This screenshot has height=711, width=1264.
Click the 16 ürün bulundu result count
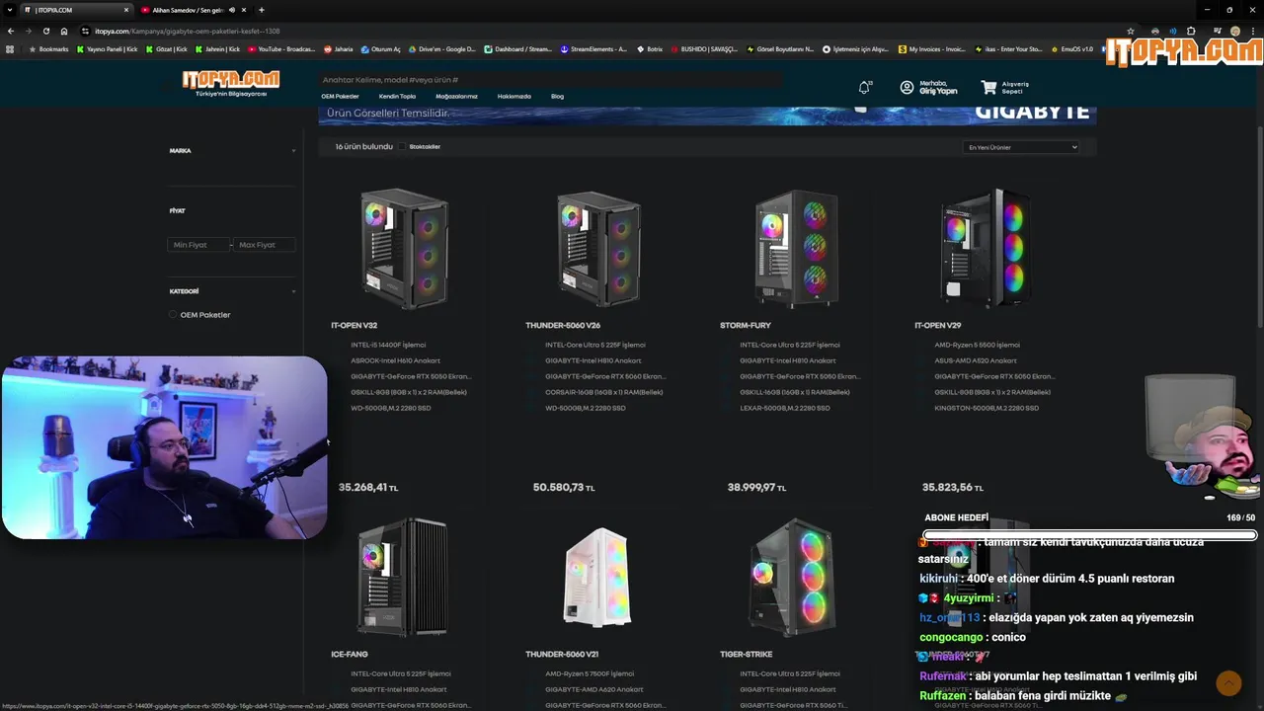363,146
